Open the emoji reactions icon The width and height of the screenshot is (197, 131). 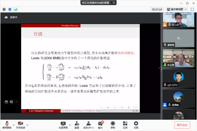point(6,102)
